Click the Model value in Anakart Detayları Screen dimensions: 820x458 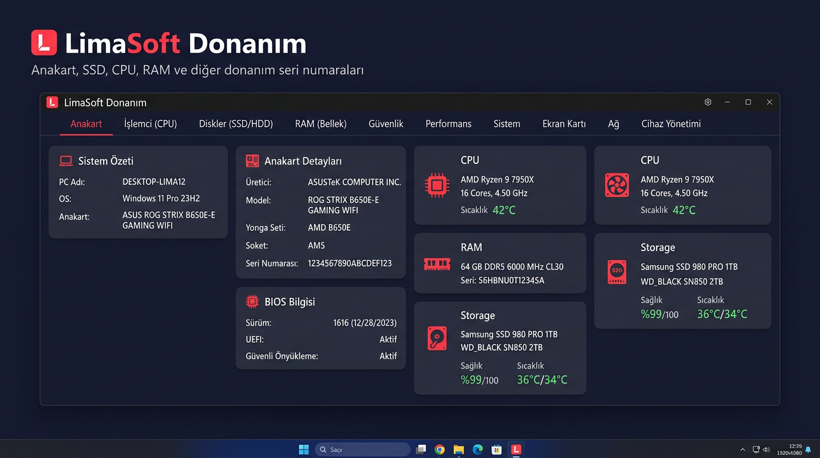(x=343, y=205)
